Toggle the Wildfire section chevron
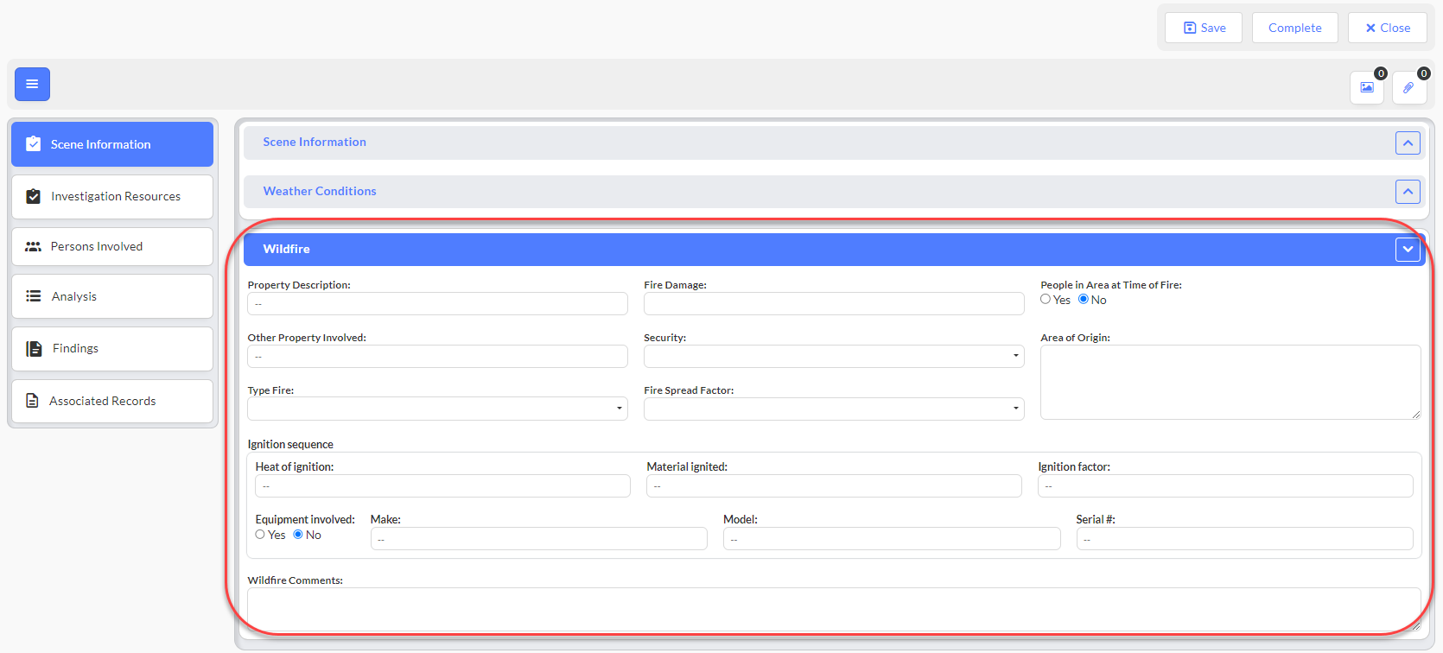Viewport: 1443px width, 653px height. [1408, 250]
